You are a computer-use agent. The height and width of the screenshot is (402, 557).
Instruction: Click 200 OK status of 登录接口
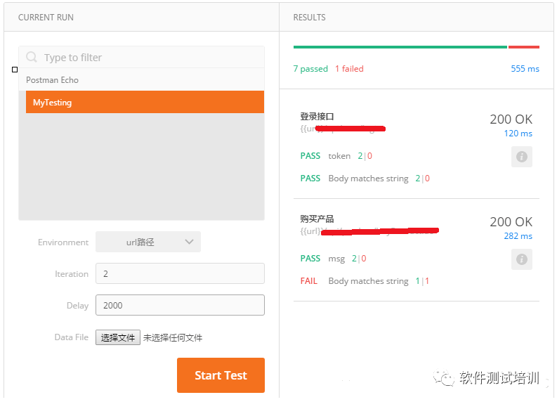(511, 119)
